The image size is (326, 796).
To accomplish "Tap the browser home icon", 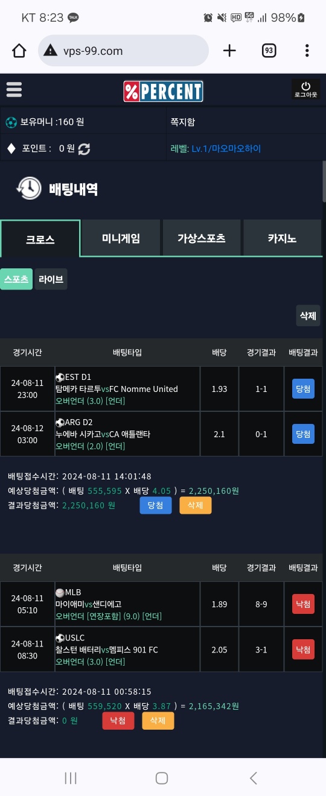I will (19, 51).
